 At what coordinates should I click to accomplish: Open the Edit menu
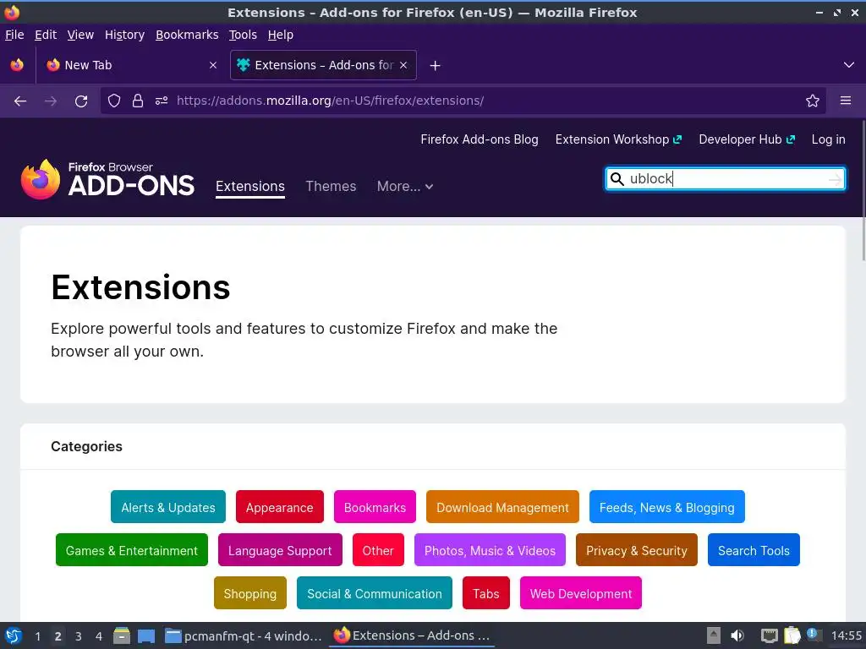(x=46, y=35)
